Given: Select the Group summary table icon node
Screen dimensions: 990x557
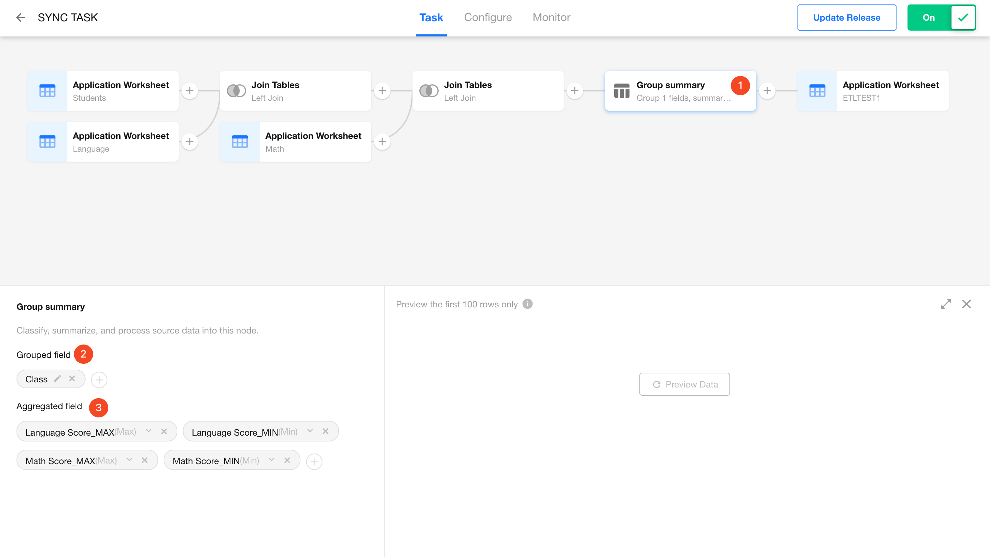Looking at the screenshot, I should tap(621, 91).
